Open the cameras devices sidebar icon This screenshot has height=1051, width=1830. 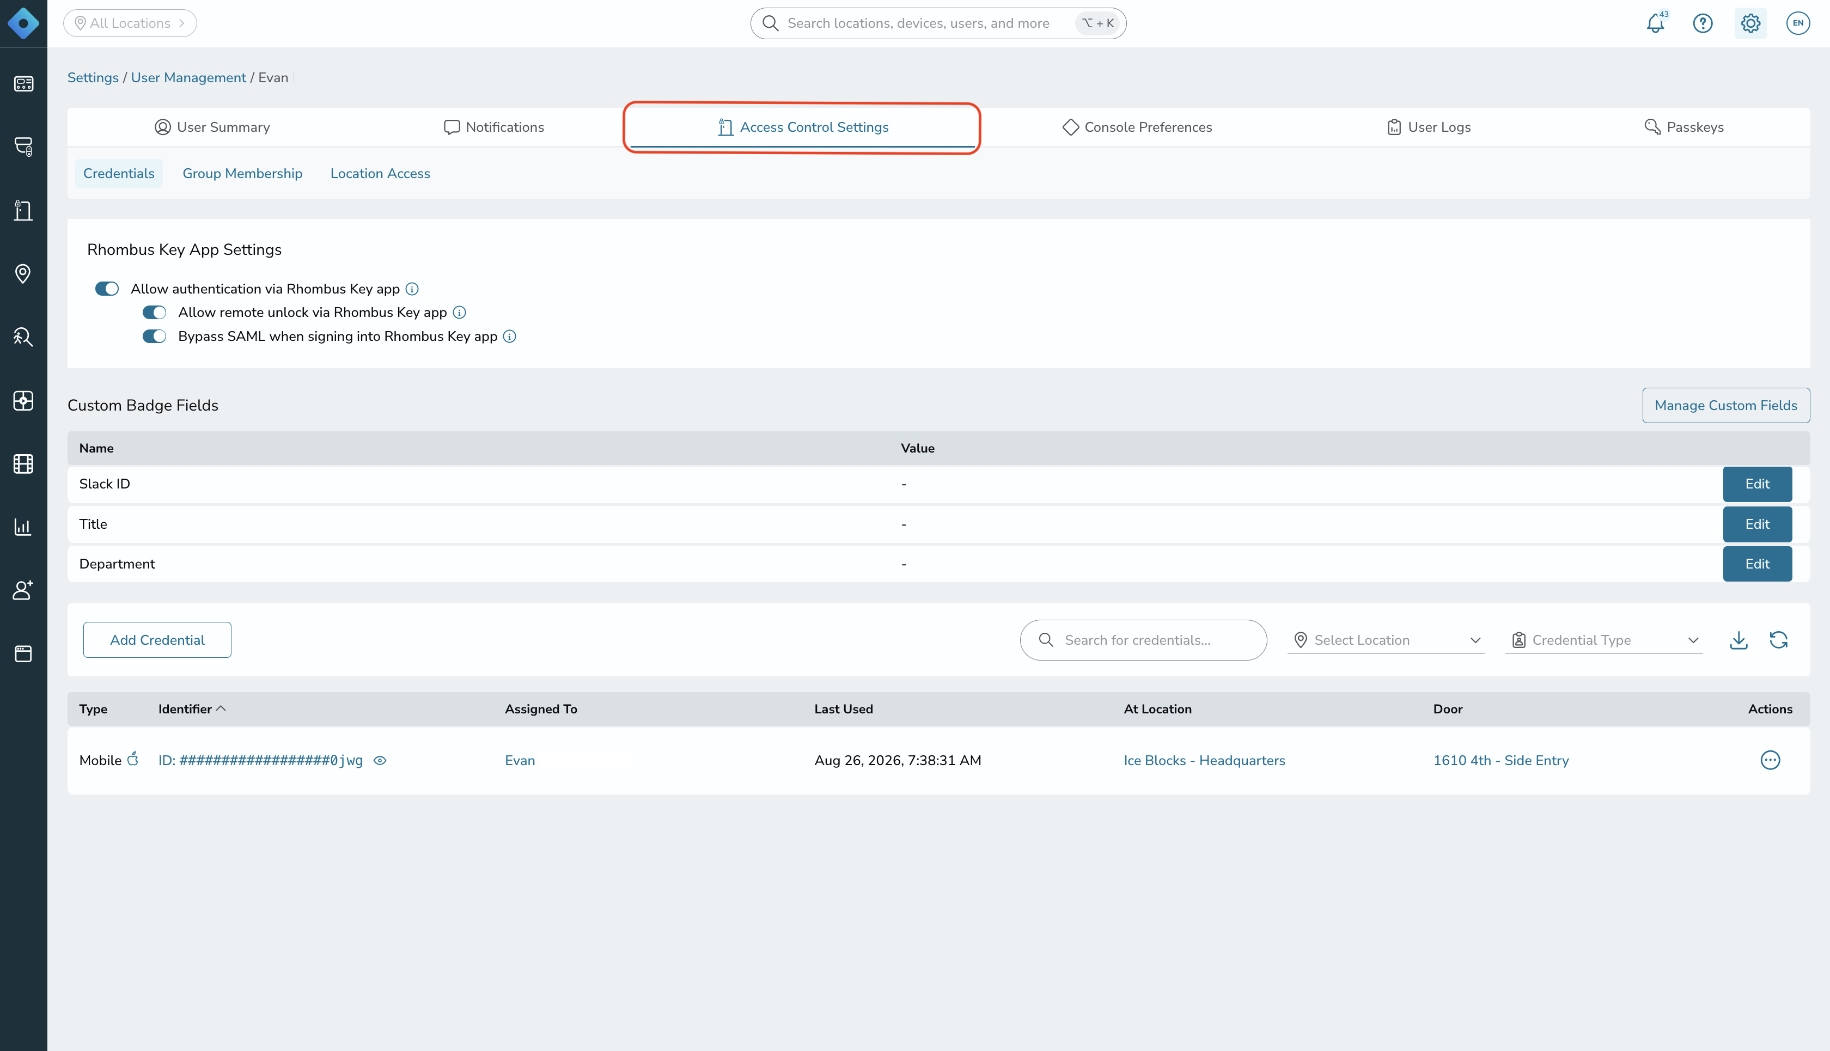(x=23, y=146)
